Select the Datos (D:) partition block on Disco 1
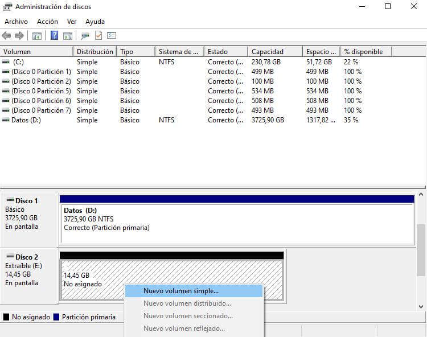 (x=237, y=219)
